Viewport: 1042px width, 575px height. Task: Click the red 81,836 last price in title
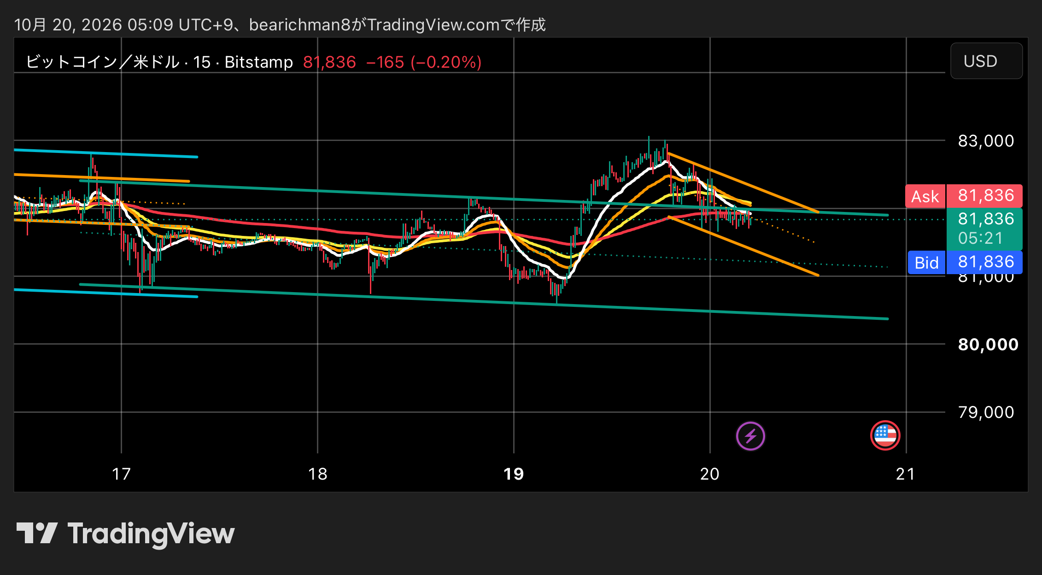[x=329, y=62]
